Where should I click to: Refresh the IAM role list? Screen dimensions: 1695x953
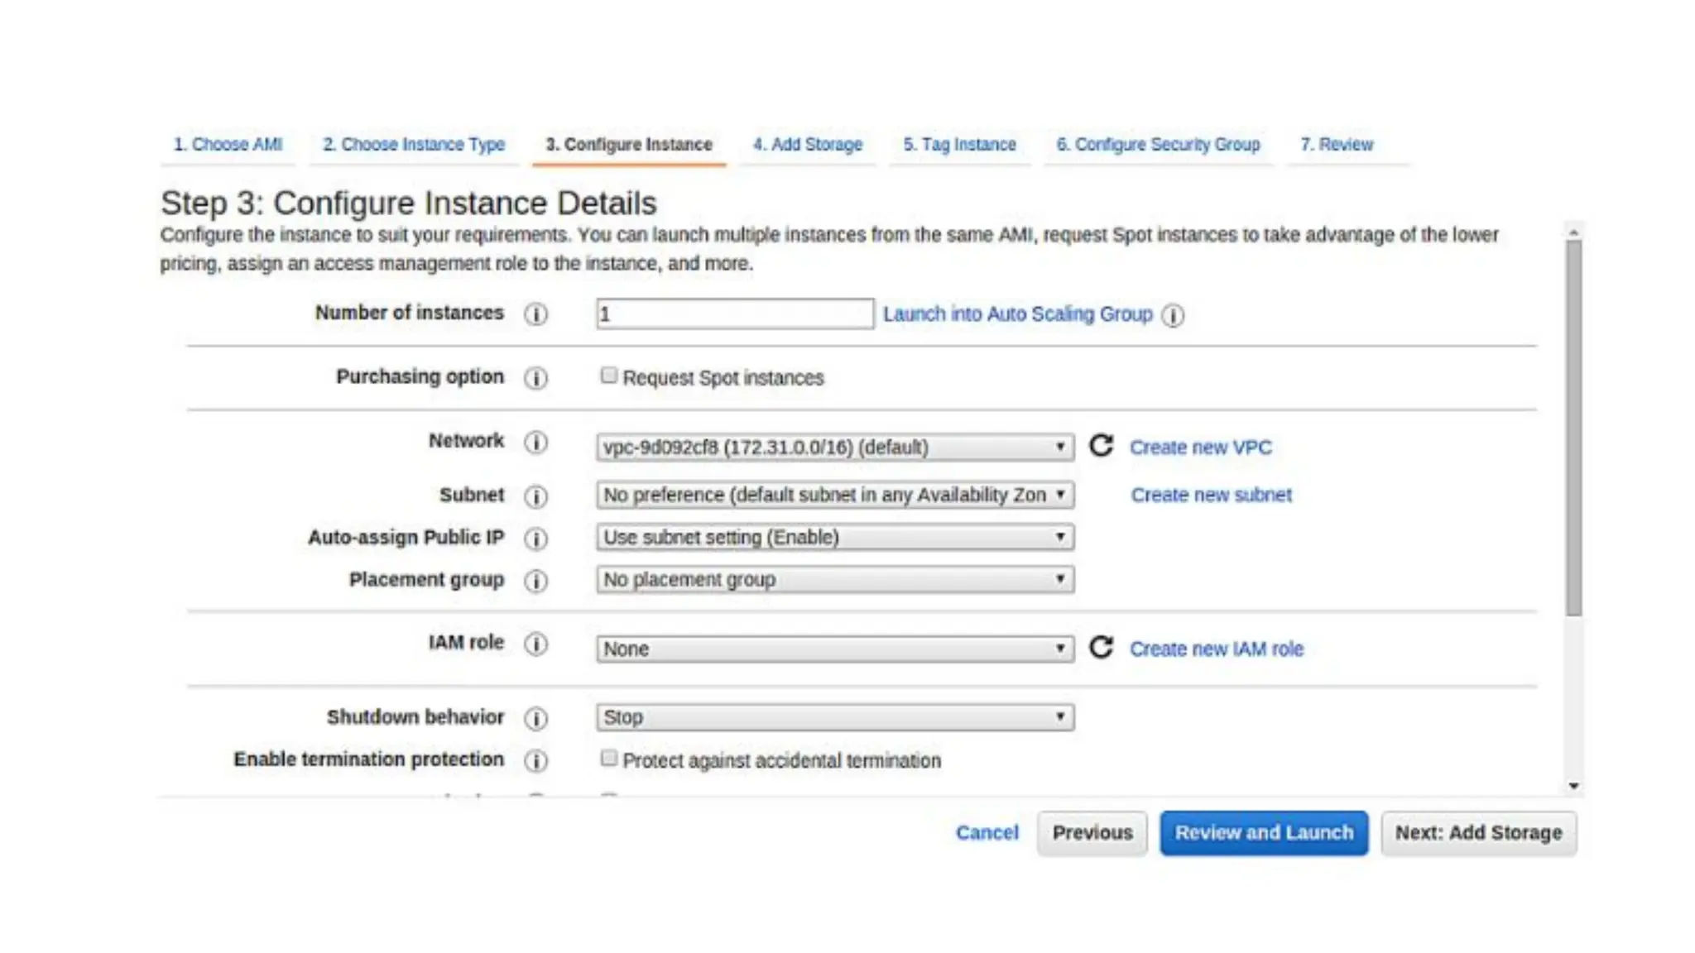[1101, 647]
